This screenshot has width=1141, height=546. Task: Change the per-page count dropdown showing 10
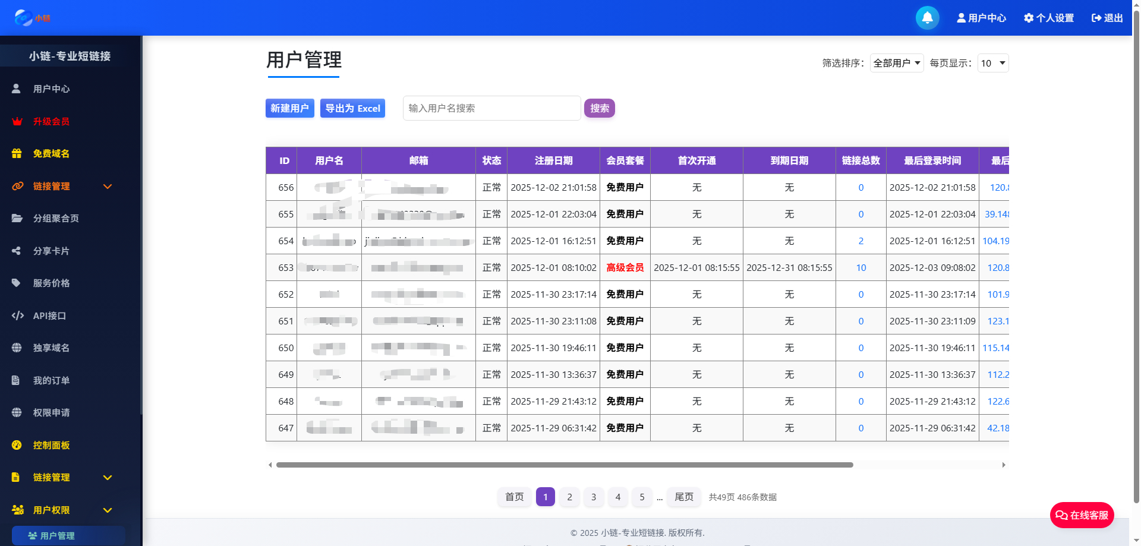click(992, 63)
